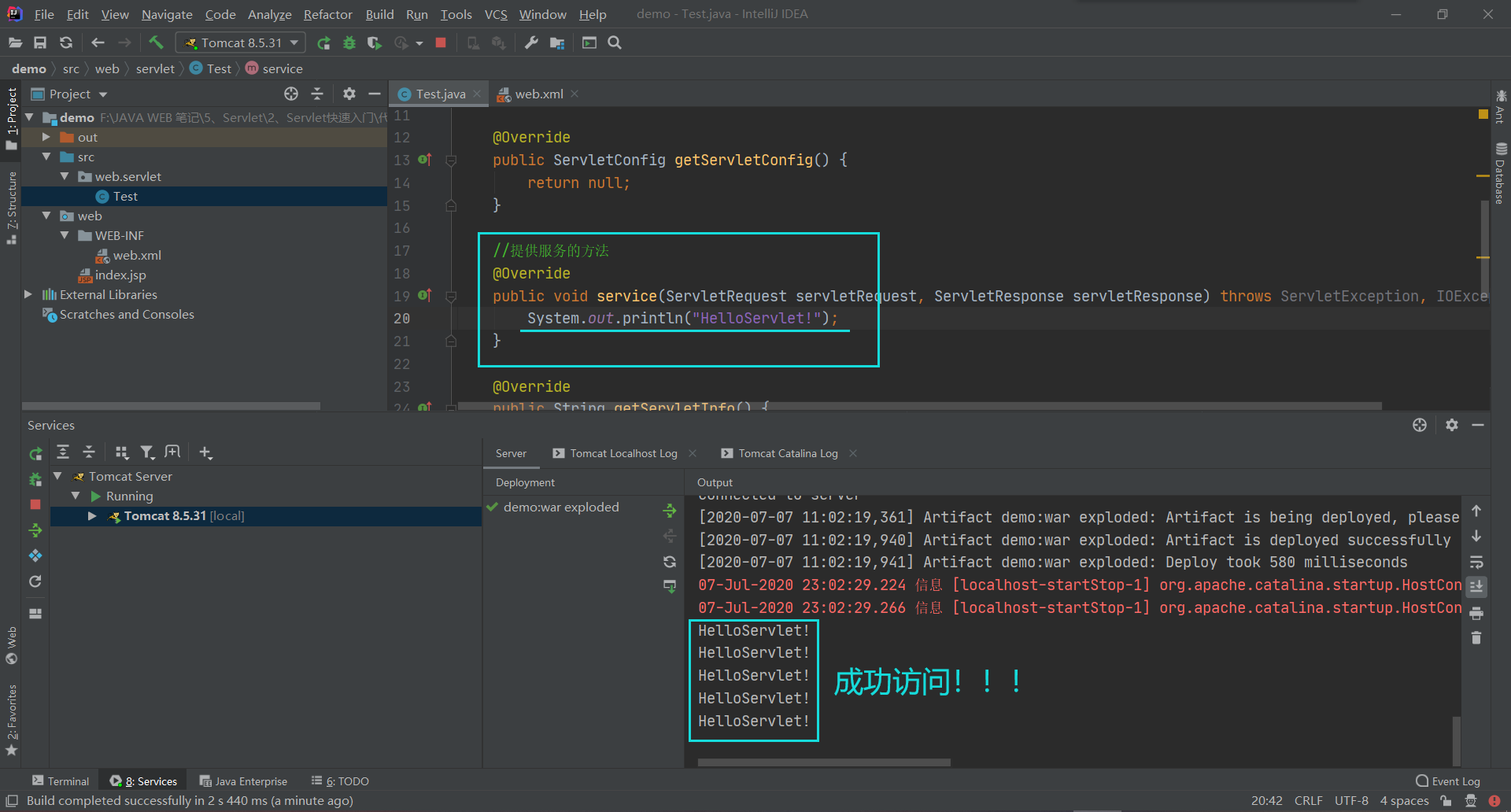Rerun Tomcat using the green run icon
The image size is (1511, 812).
[323, 42]
